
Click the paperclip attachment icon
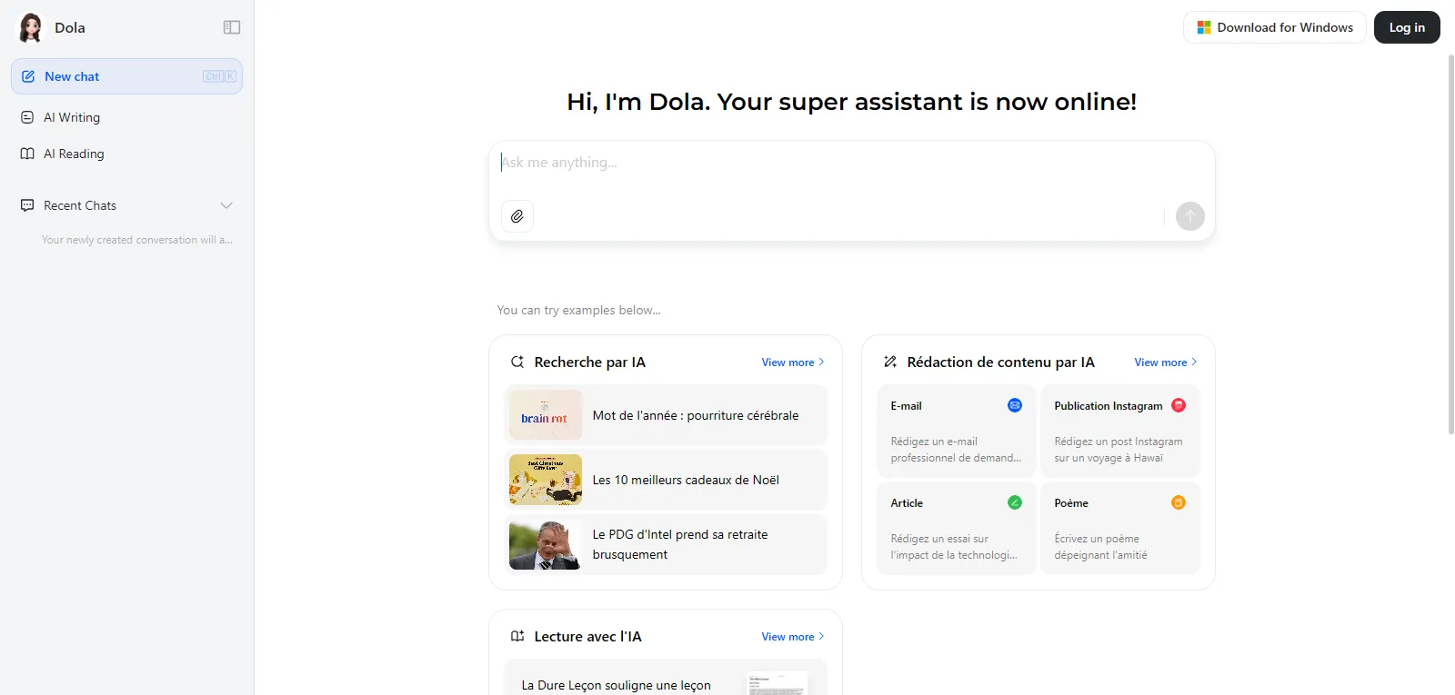click(x=517, y=216)
